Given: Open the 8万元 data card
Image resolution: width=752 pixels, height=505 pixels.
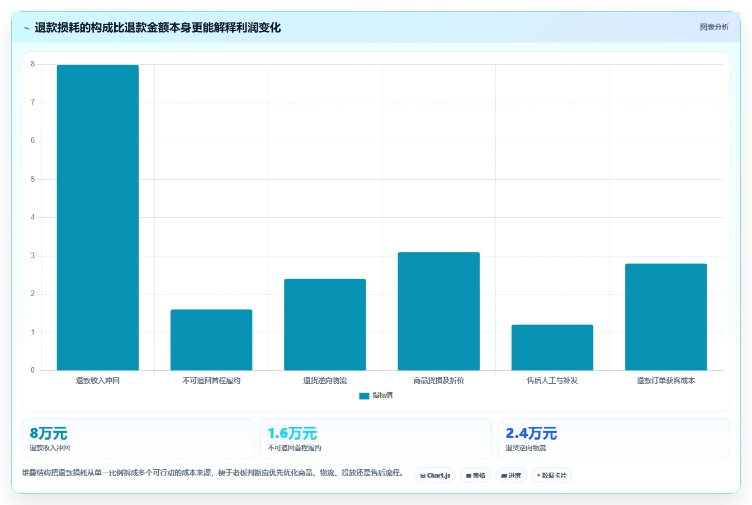Looking at the screenshot, I should coord(138,439).
